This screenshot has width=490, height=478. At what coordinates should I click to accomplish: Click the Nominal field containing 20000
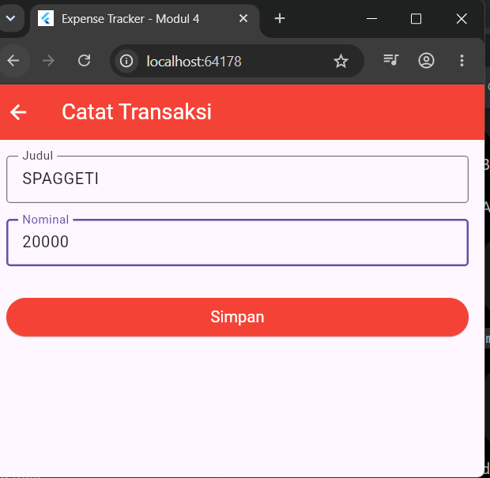coord(237,243)
